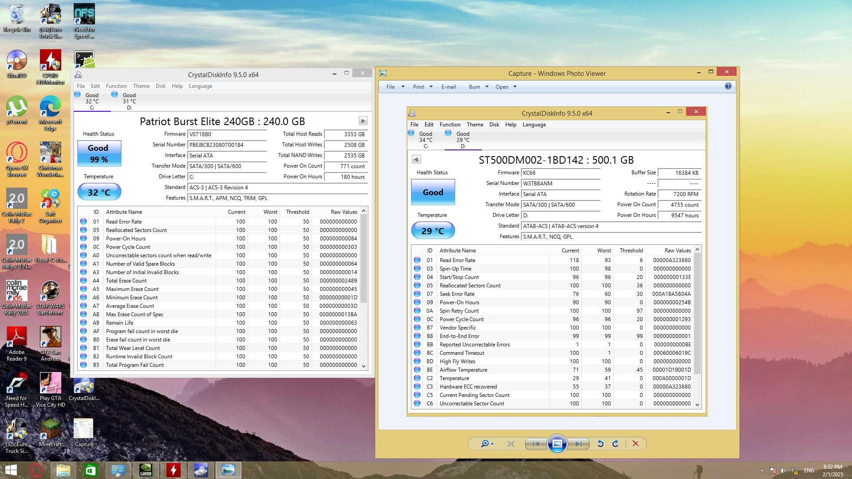The image size is (852, 479).
Task: Select disk C: Good 32 °C tab
Action: pyautogui.click(x=92, y=101)
